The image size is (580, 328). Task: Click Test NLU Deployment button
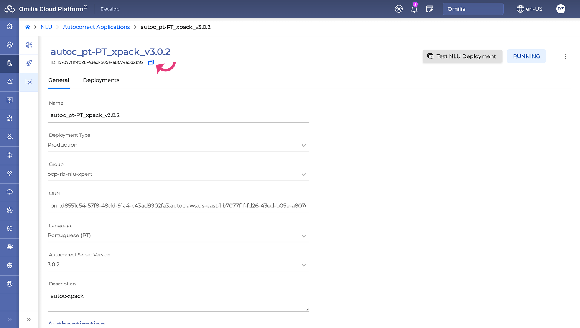(x=462, y=56)
